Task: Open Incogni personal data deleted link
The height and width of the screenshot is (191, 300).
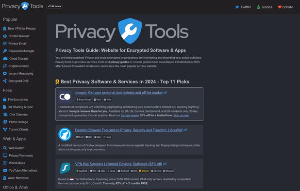Action: point(119,93)
